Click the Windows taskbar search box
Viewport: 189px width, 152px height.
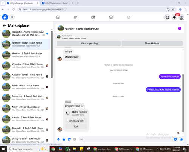[28, 149]
